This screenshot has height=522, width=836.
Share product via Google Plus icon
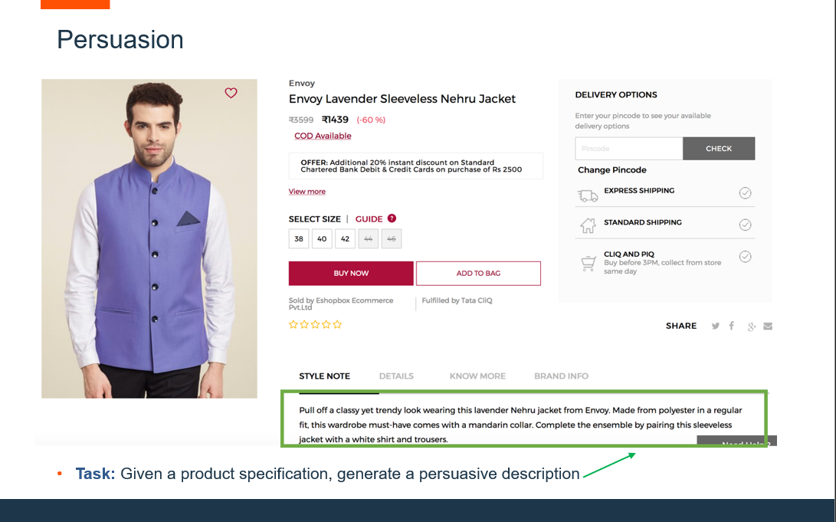(x=752, y=327)
